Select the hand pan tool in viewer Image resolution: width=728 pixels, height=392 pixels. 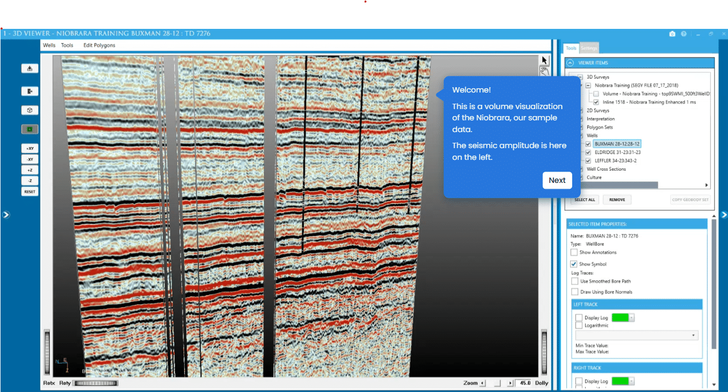(x=544, y=71)
